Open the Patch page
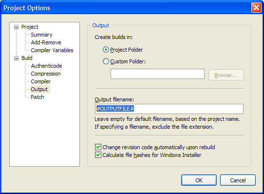The height and width of the screenshot is (194, 264). (37, 97)
